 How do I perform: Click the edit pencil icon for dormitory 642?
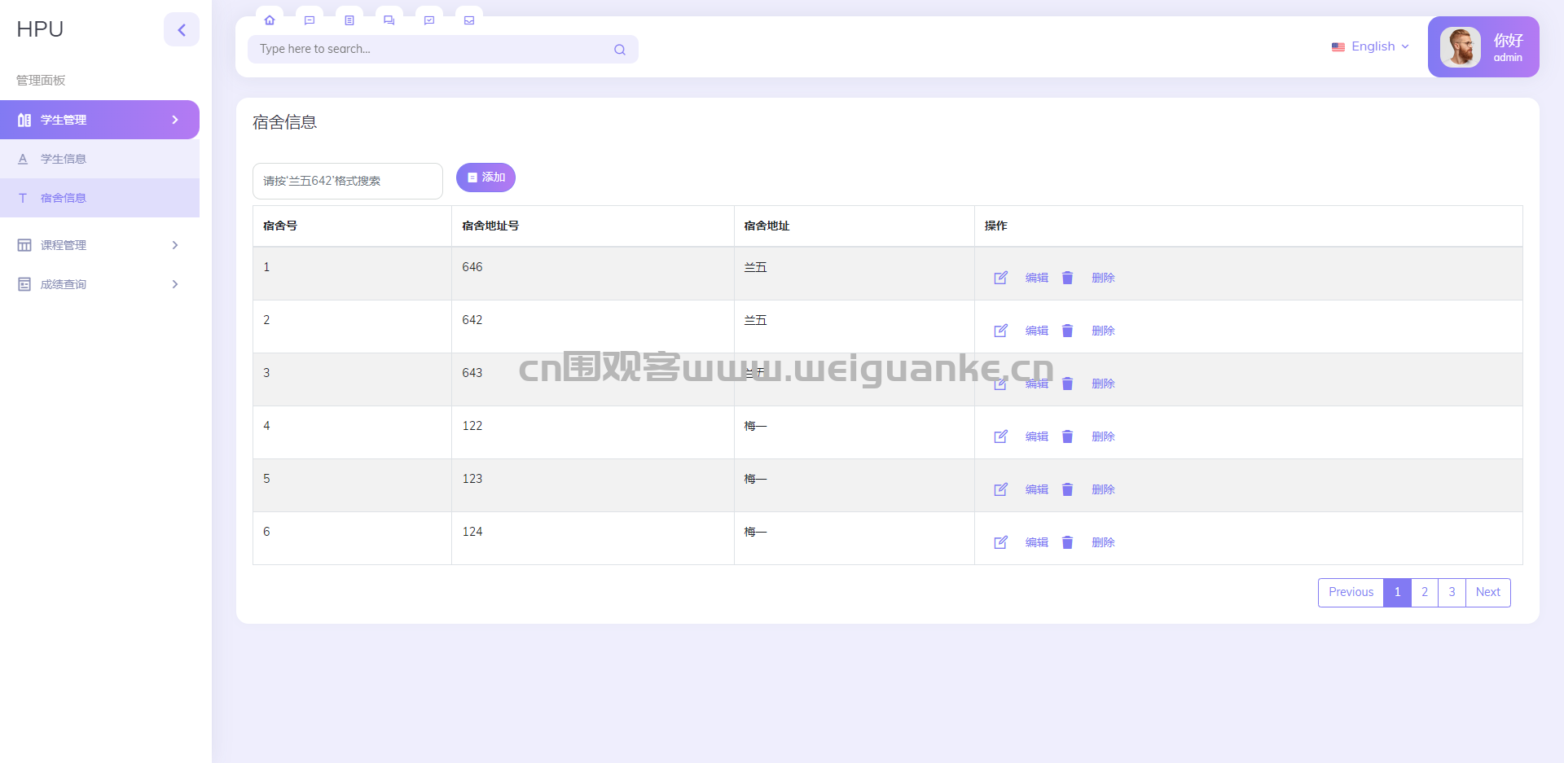1001,331
